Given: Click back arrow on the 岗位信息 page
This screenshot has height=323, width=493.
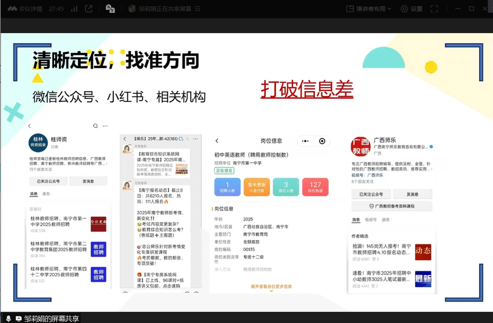Looking at the screenshot, I should pyautogui.click(x=217, y=141).
